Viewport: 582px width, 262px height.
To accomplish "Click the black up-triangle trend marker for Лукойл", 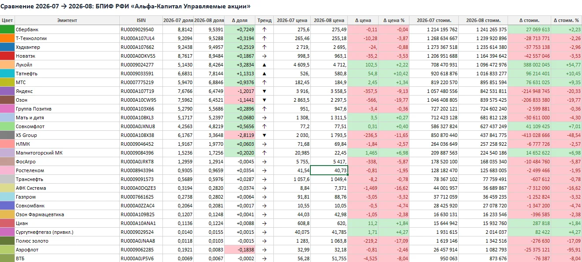I will (x=265, y=65).
